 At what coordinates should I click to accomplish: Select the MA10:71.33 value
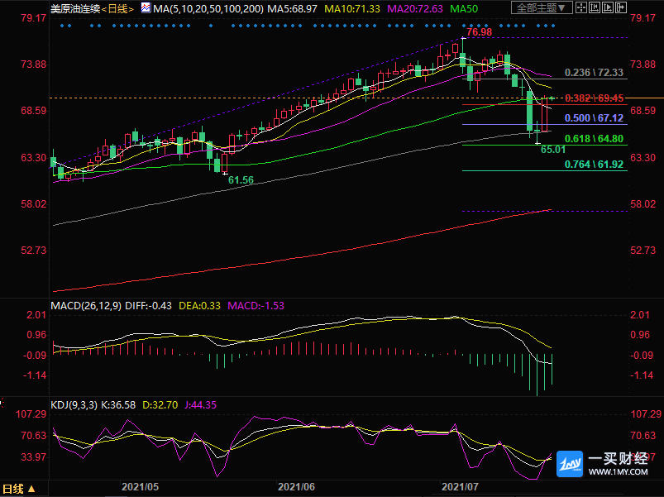pyautogui.click(x=352, y=8)
